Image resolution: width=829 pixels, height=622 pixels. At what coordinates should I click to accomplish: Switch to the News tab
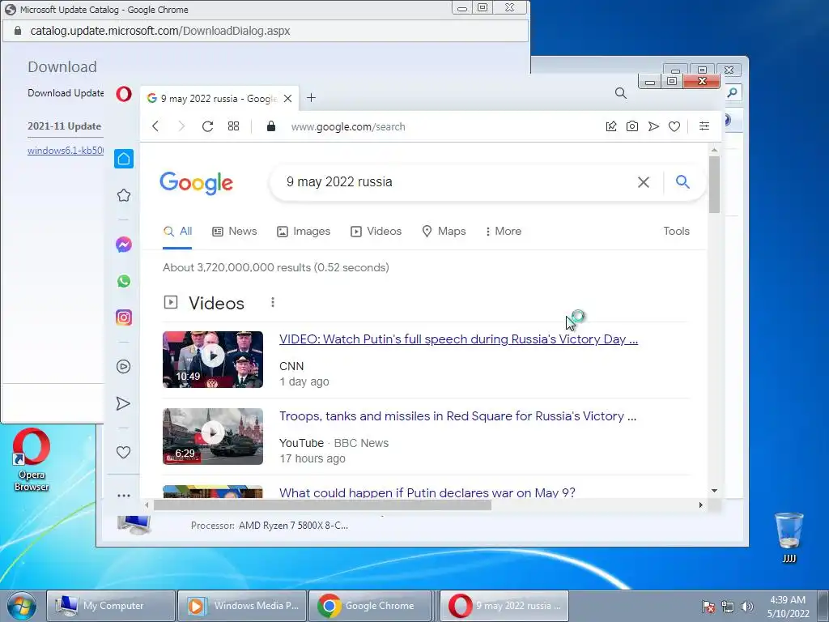(x=235, y=231)
